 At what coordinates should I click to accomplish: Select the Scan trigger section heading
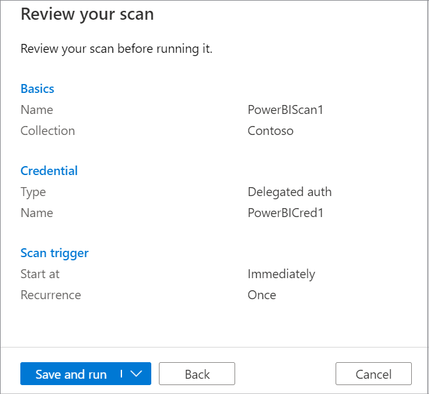coord(55,253)
